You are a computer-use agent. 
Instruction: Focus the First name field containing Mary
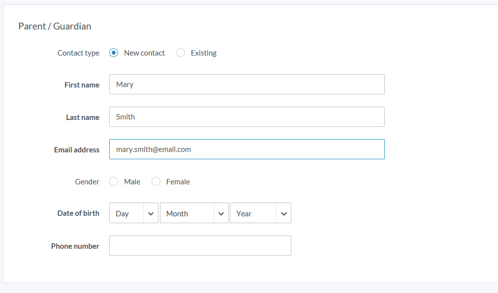(x=247, y=85)
